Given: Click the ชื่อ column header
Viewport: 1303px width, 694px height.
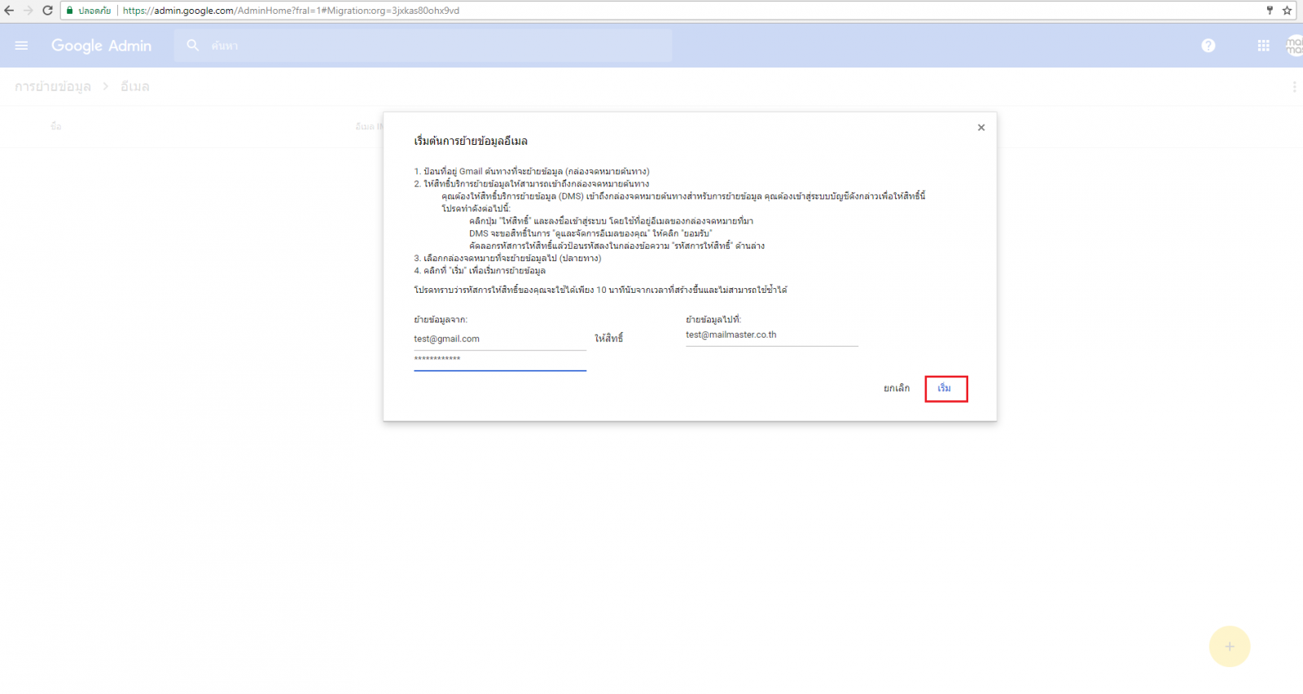Looking at the screenshot, I should click(x=55, y=126).
